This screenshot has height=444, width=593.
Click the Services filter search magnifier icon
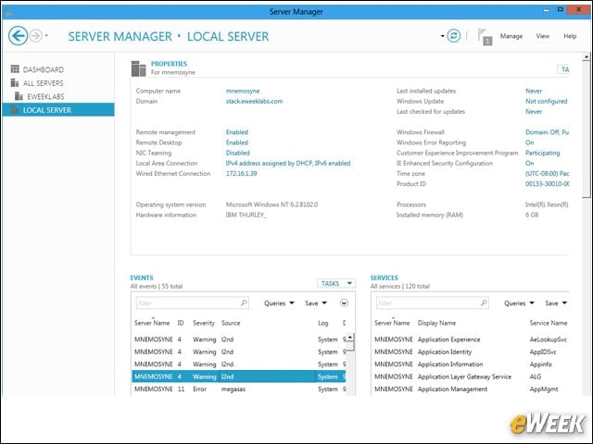pyautogui.click(x=484, y=302)
